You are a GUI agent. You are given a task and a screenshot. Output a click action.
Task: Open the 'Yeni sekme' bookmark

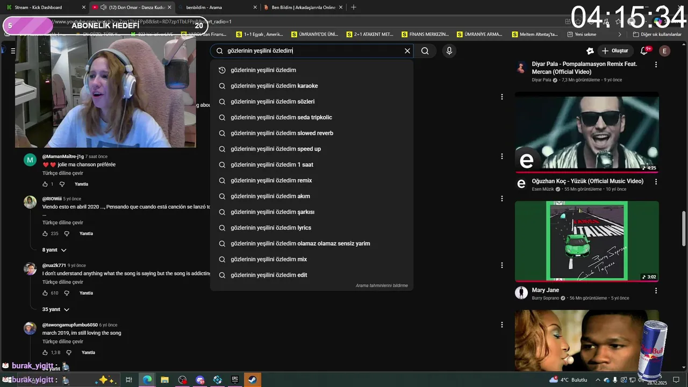[x=581, y=34]
